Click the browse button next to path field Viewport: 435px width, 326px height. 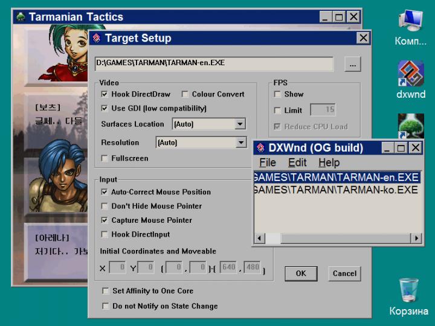tap(353, 64)
